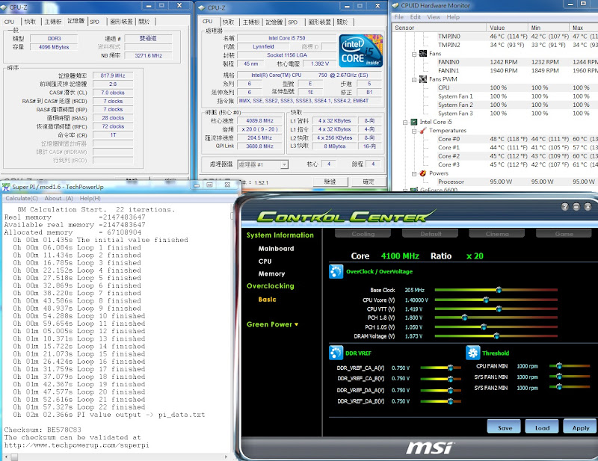Collapse the Fans PWM tree node

pyautogui.click(x=414, y=80)
